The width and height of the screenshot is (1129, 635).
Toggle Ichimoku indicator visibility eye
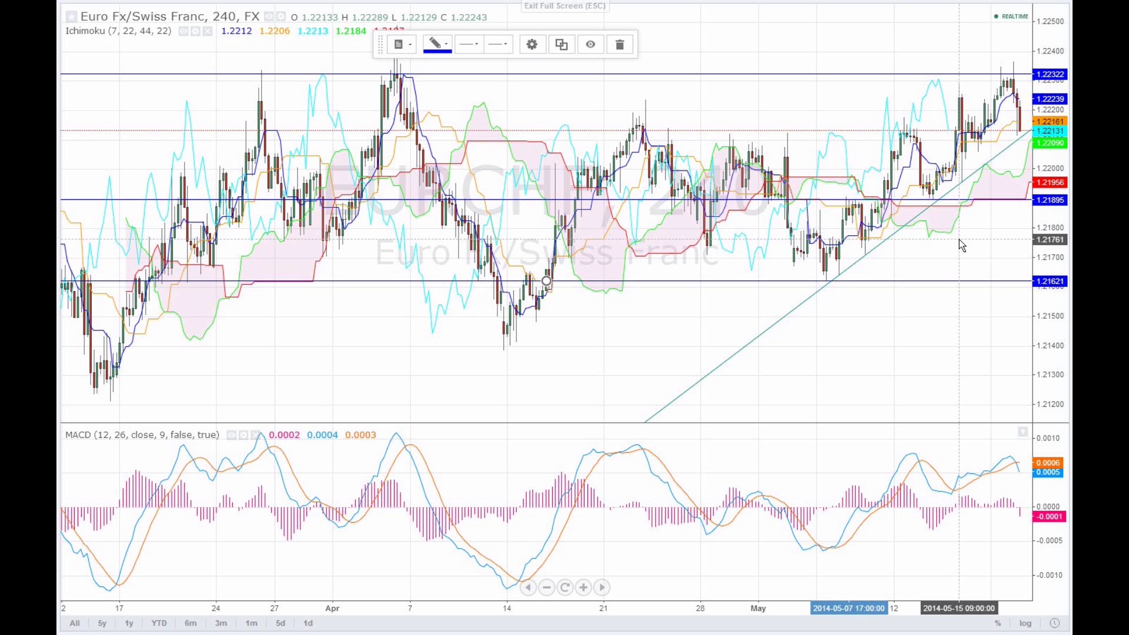tap(183, 31)
